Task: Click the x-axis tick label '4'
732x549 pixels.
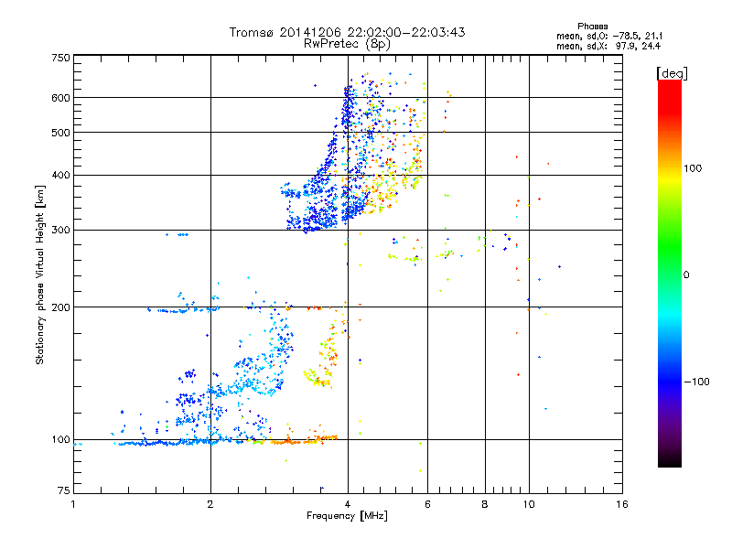Action: (348, 505)
